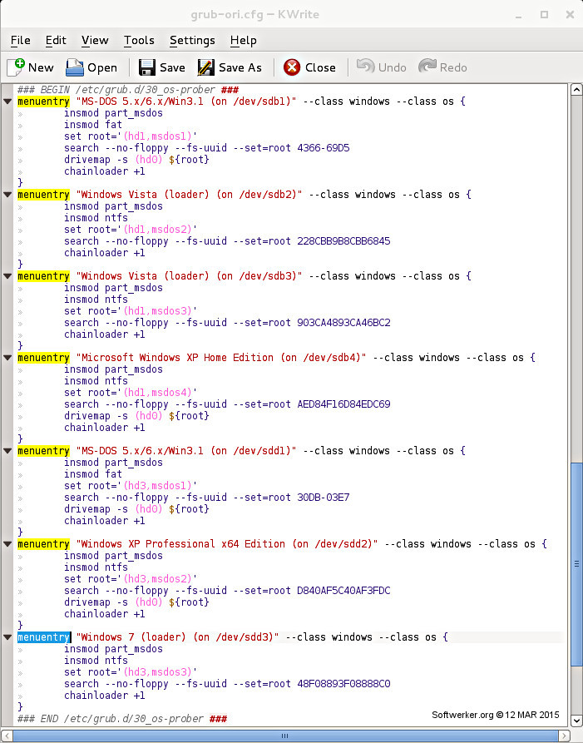
Task: Click the Undo arrow icon
Action: tap(365, 67)
